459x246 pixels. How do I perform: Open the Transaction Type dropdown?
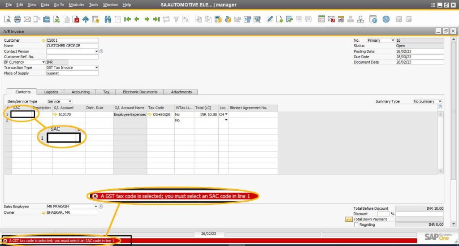click(96, 68)
